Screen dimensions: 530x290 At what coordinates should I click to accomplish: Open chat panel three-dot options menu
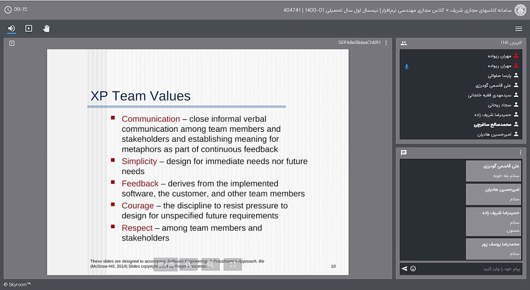[521, 152]
